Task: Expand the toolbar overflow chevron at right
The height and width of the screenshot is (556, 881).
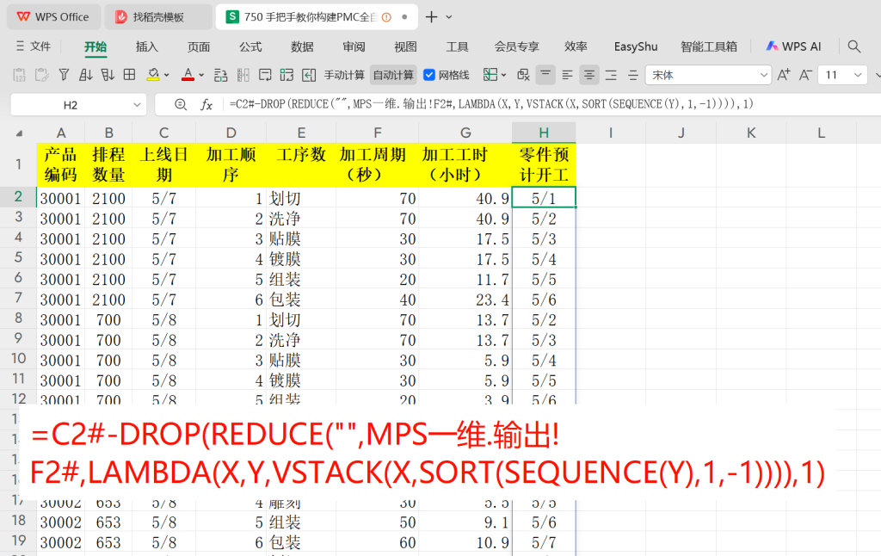Action: tap(877, 75)
